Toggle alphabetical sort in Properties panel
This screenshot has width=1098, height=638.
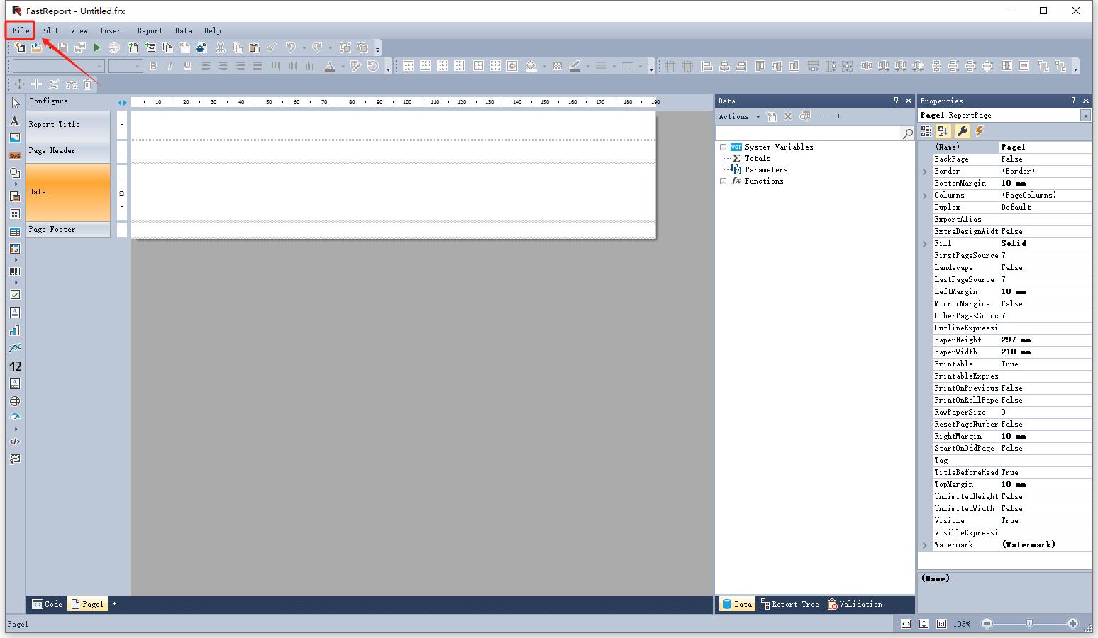(x=943, y=131)
